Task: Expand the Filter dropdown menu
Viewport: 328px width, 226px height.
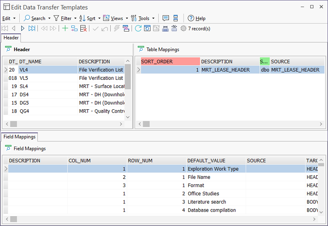Action: point(75,18)
